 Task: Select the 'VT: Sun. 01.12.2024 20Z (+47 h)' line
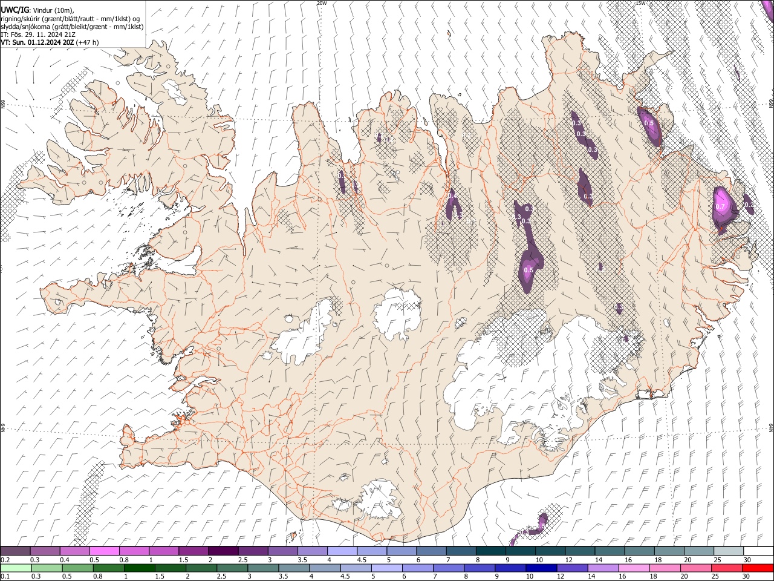(x=50, y=42)
